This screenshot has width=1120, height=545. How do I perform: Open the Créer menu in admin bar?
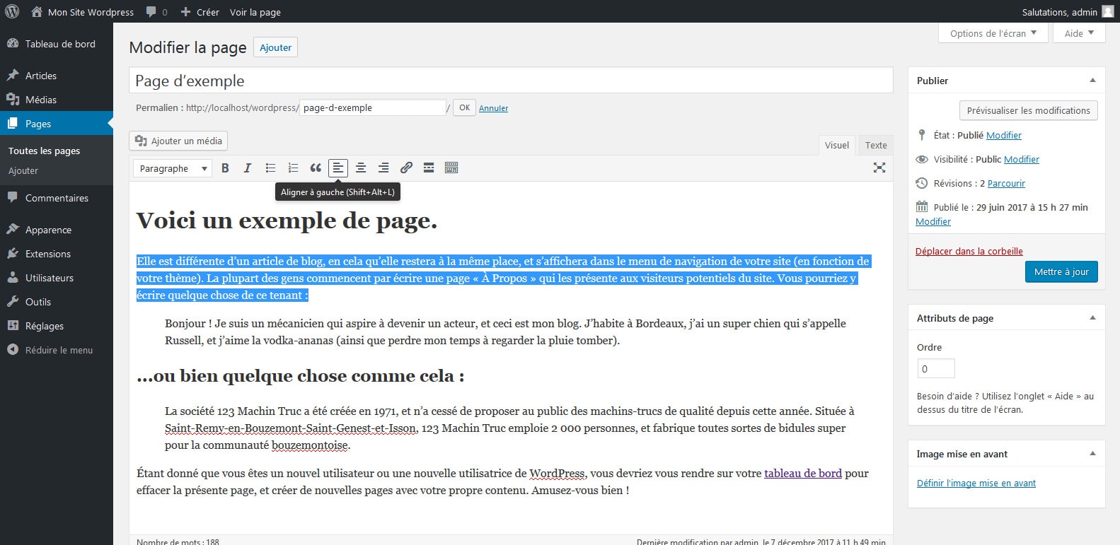200,12
